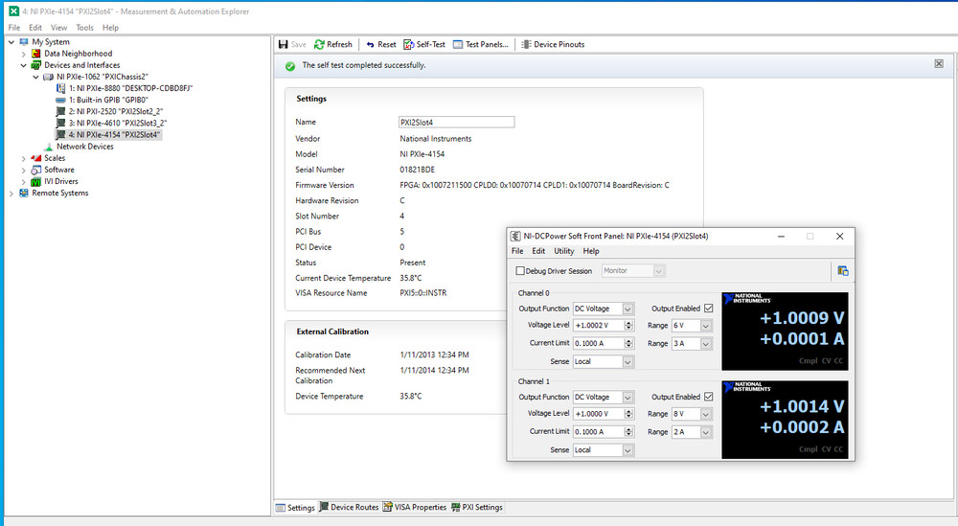Dismiss the self test success message

(x=939, y=64)
